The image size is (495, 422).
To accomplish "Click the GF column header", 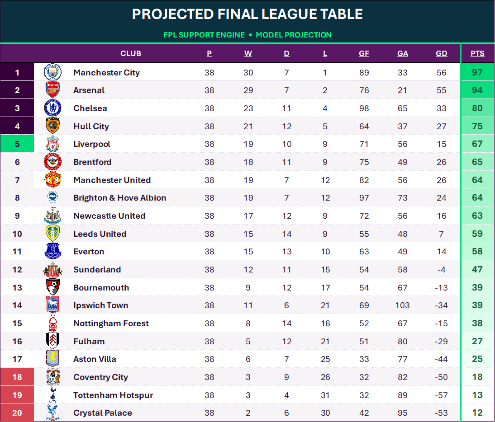I will coord(364,54).
